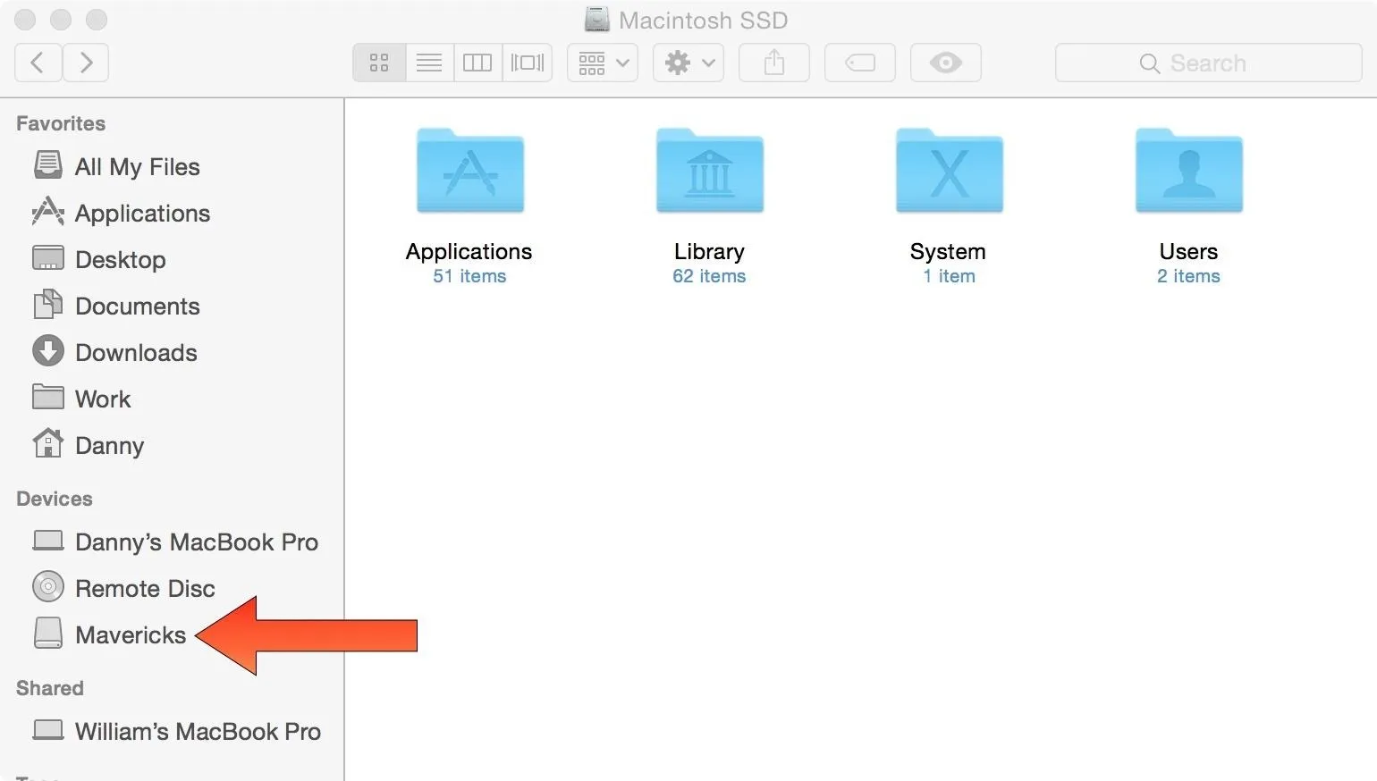Click the Users folder name label
The height and width of the screenshot is (781, 1377).
pos(1188,252)
